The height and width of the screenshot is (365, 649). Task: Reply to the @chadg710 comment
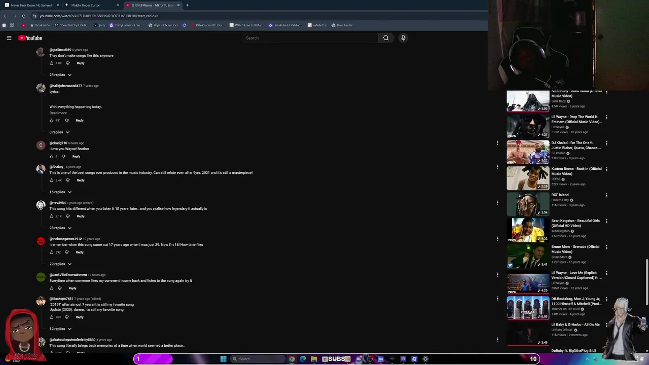point(76,157)
